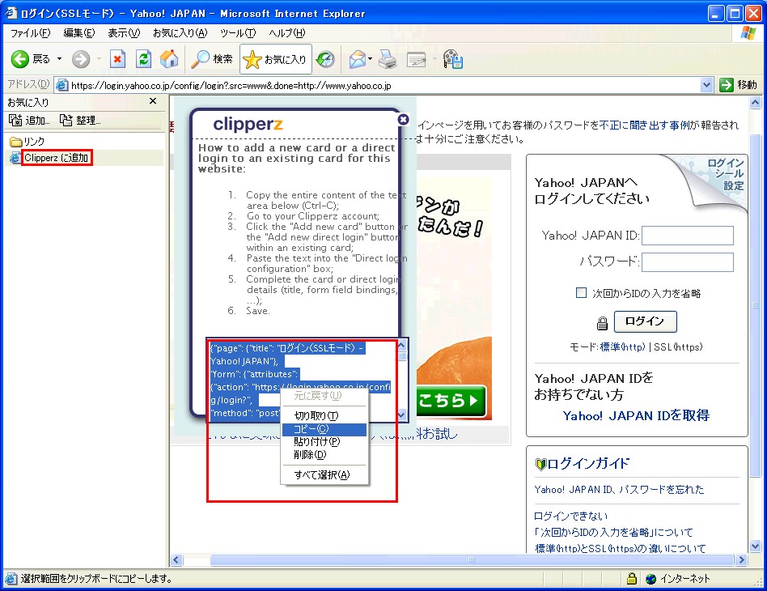Close the Clipperz popup with X icon
This screenshot has width=767, height=591.
point(403,120)
